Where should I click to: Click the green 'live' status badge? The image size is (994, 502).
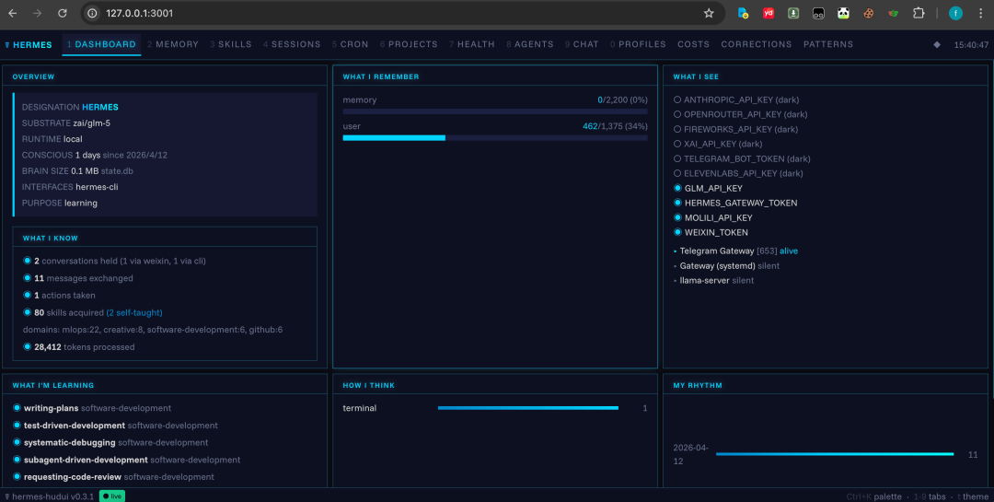click(x=112, y=496)
